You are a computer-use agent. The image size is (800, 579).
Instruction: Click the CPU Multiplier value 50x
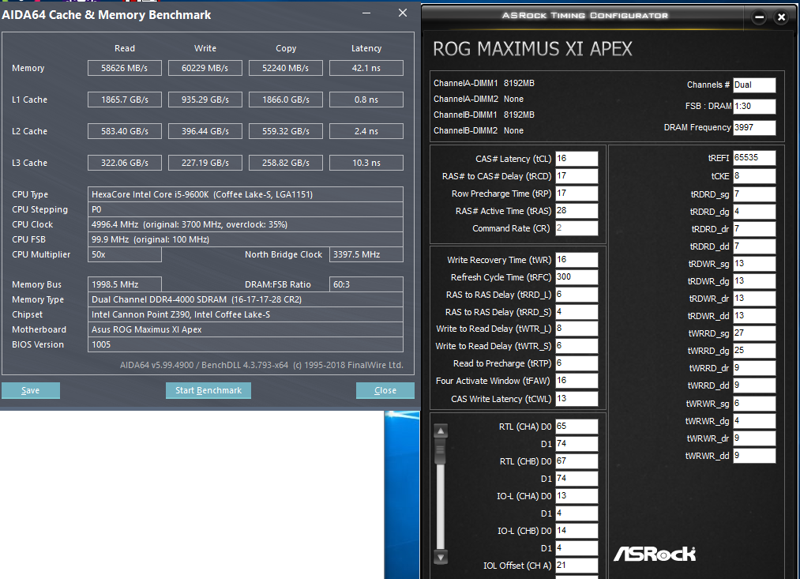(x=125, y=254)
